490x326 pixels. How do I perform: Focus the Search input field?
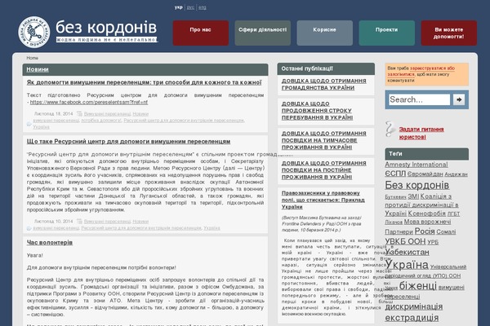[419, 99]
